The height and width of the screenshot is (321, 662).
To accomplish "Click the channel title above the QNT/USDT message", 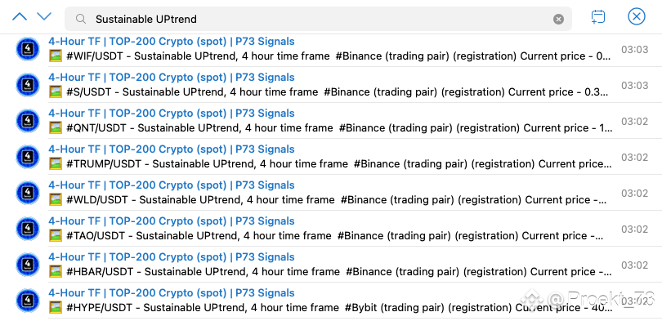I will click(172, 113).
